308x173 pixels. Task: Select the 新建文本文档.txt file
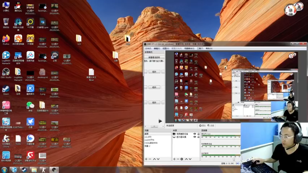click(91, 75)
